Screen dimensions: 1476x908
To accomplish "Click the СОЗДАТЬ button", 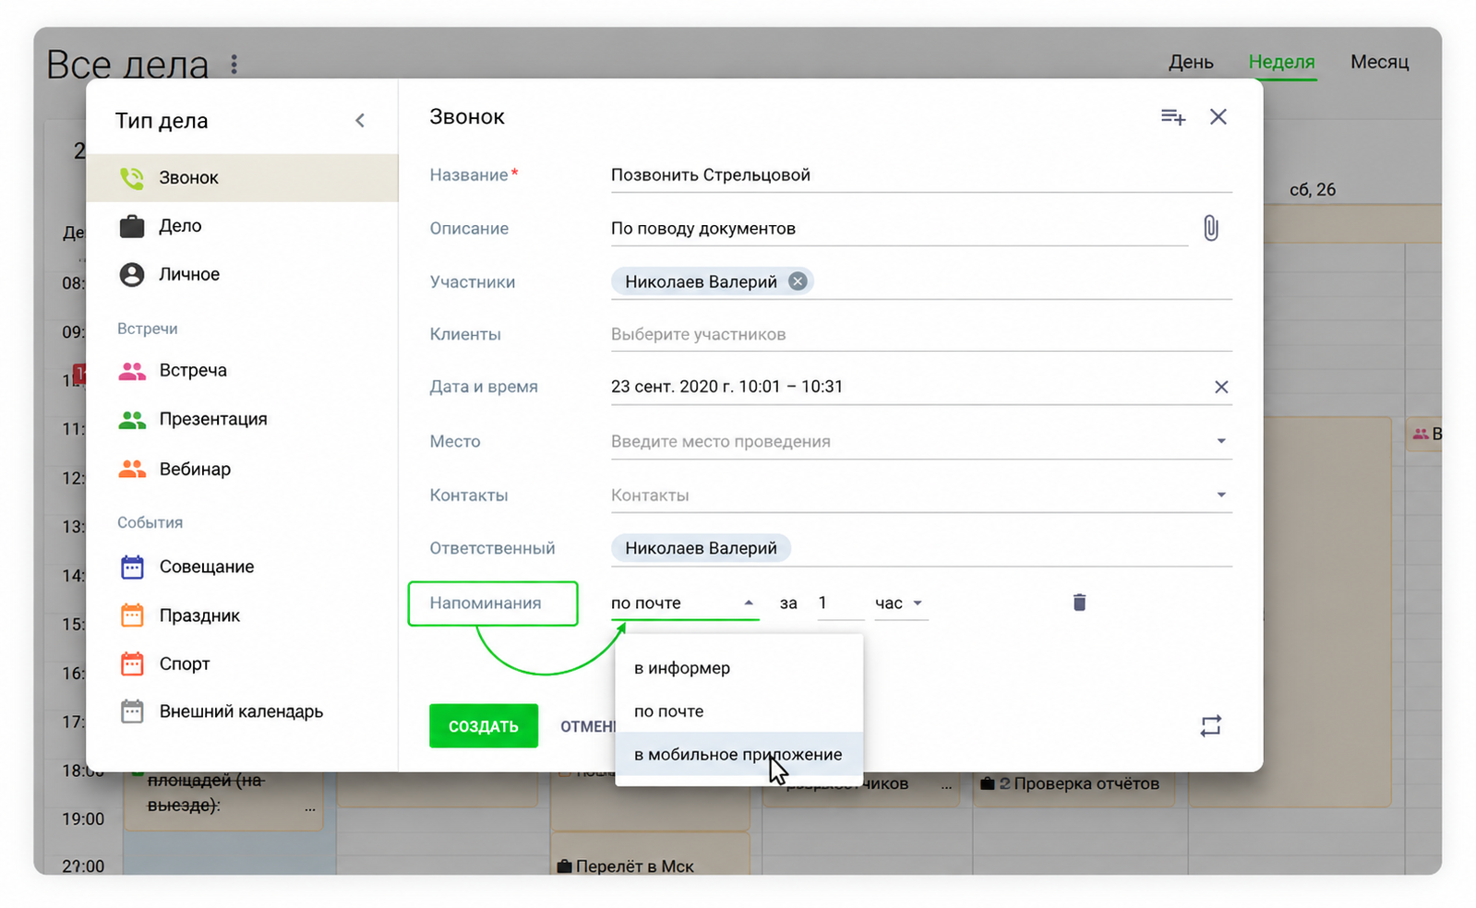I will 484,726.
